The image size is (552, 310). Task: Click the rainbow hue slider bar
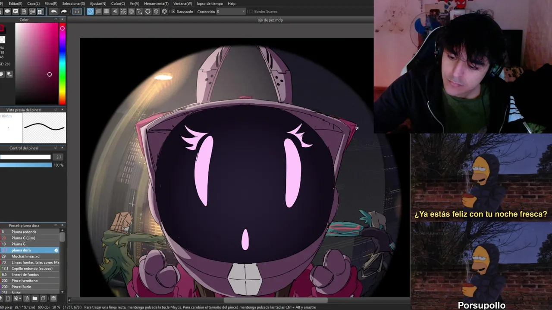point(63,63)
